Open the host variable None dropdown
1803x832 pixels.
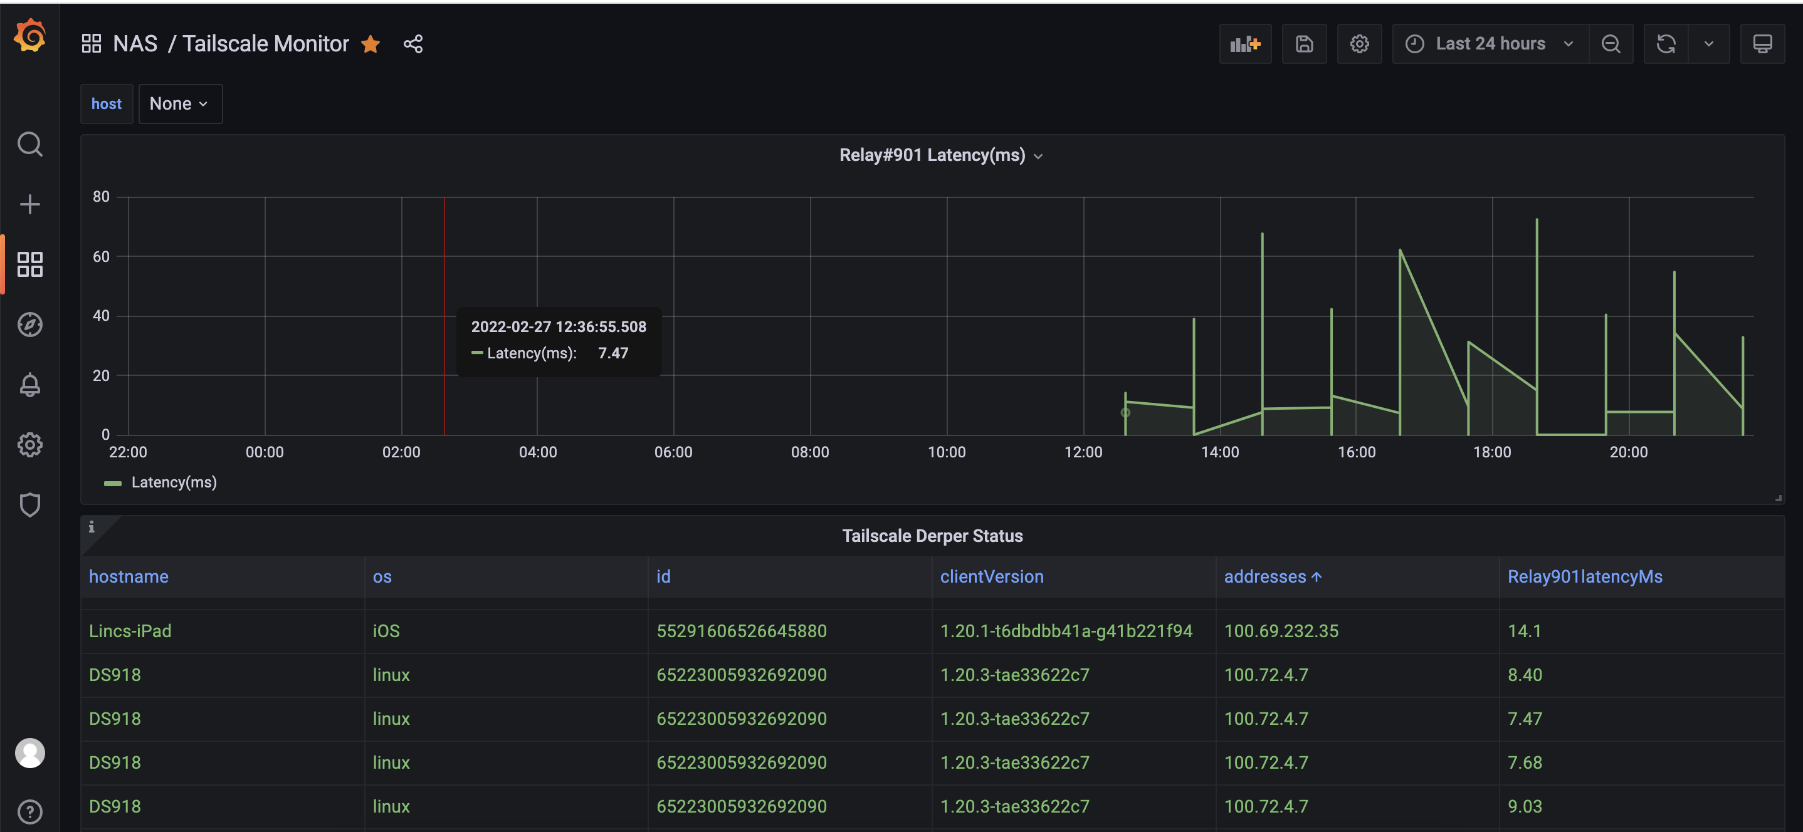pyautogui.click(x=180, y=103)
